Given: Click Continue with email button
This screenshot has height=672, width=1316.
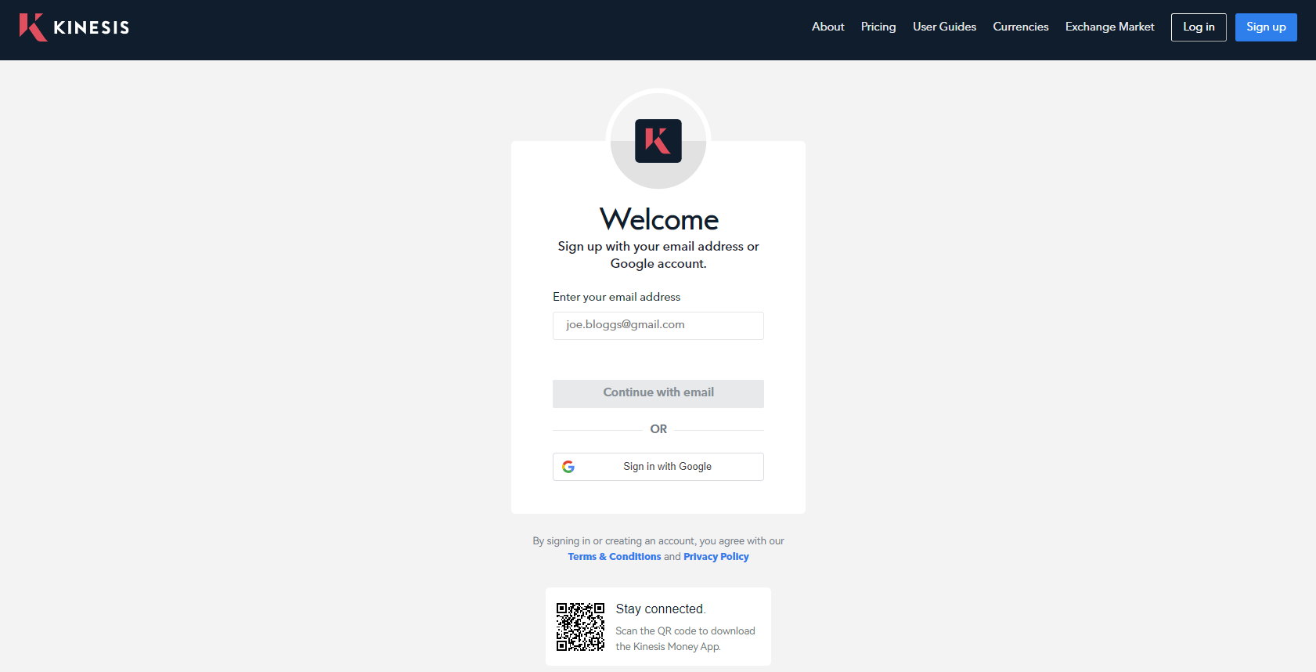Looking at the screenshot, I should (658, 393).
